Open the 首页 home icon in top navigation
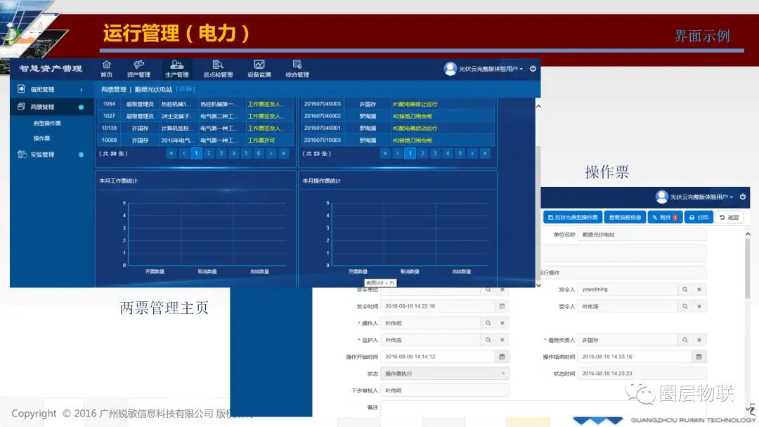759x427 pixels. [107, 69]
